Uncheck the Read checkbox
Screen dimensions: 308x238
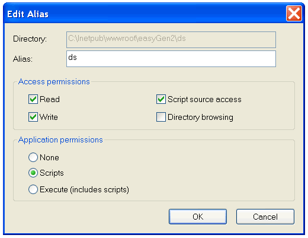click(x=33, y=99)
